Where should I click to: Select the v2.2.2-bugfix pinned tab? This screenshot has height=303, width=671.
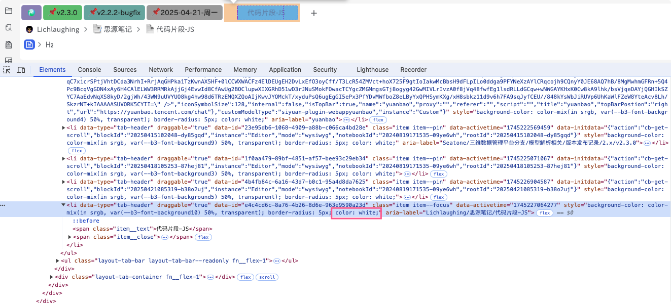(114, 13)
